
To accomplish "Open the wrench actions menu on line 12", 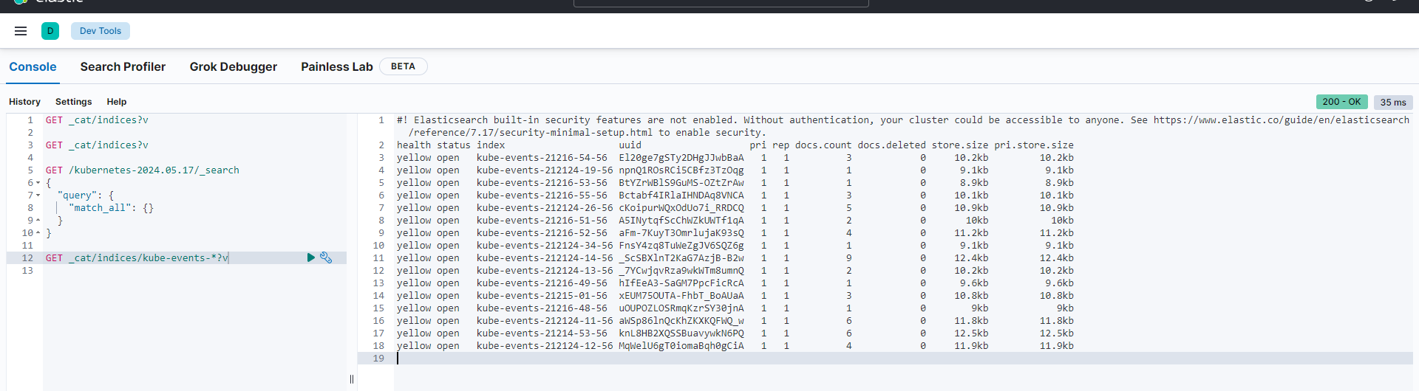I will pos(326,257).
